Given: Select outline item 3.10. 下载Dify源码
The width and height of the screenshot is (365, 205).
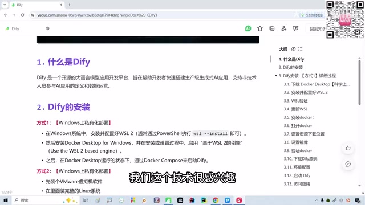Looking at the screenshot, I should pyautogui.click(x=301, y=159).
